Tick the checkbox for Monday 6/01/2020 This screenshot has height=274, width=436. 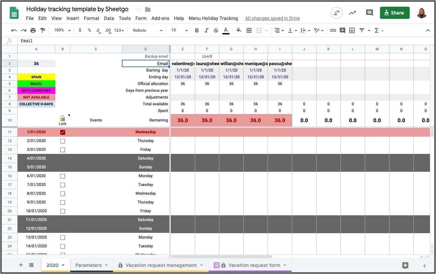click(x=62, y=176)
